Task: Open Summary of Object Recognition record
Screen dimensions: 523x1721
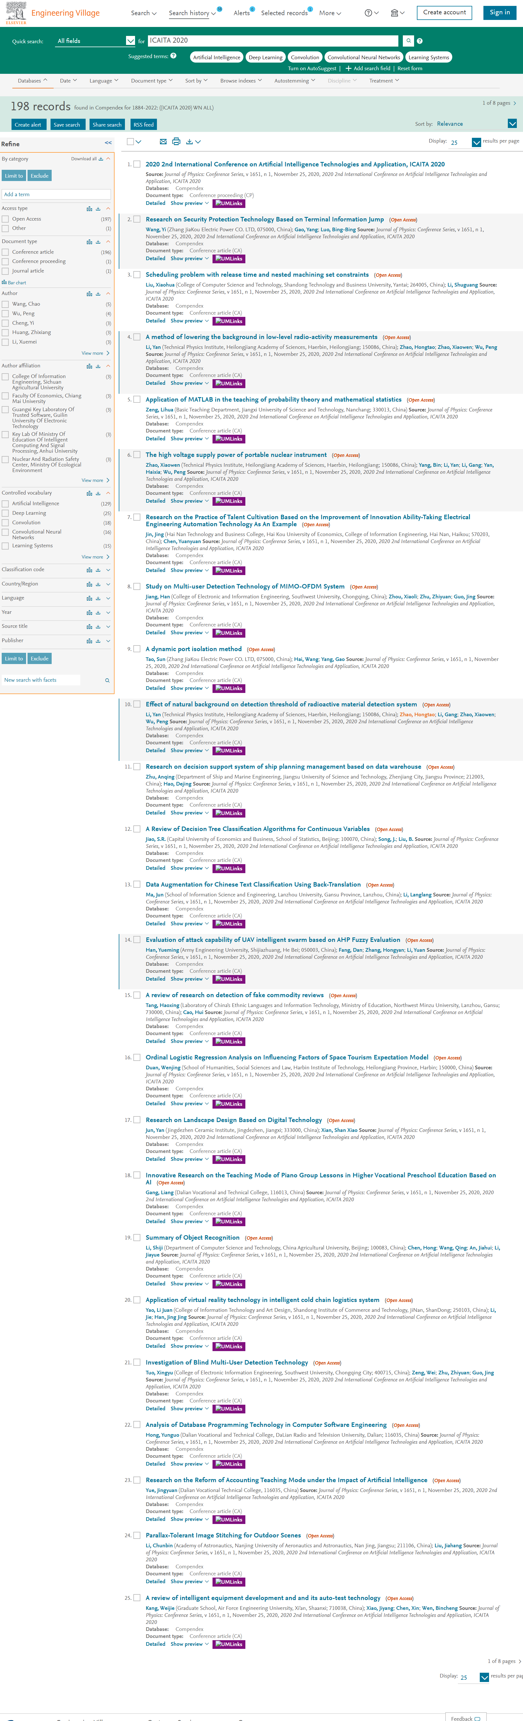Action: point(192,1237)
